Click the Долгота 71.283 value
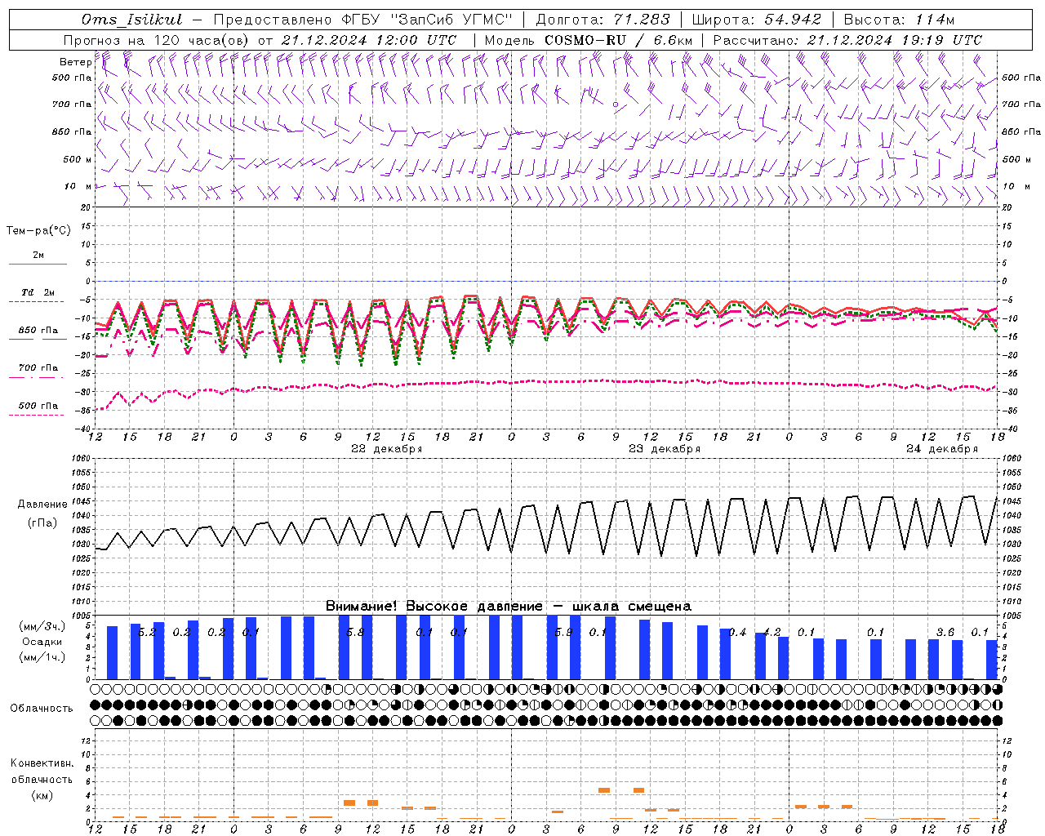The image size is (1045, 836). click(643, 20)
